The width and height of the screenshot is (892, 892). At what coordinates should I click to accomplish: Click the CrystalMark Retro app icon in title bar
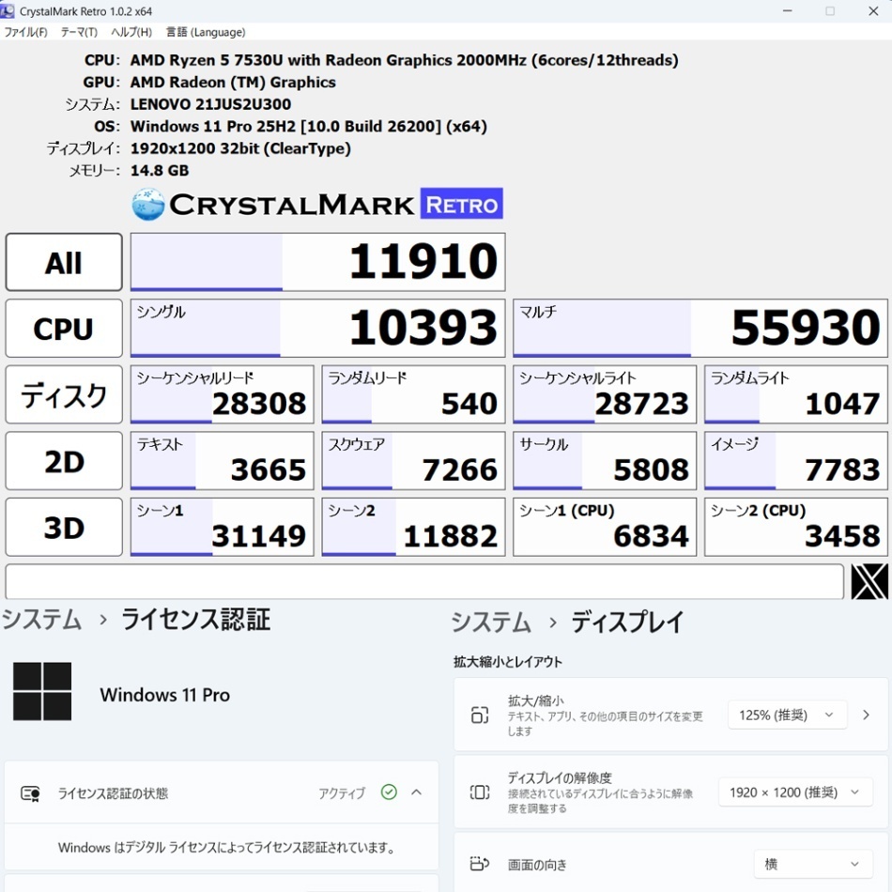pyautogui.click(x=8, y=11)
